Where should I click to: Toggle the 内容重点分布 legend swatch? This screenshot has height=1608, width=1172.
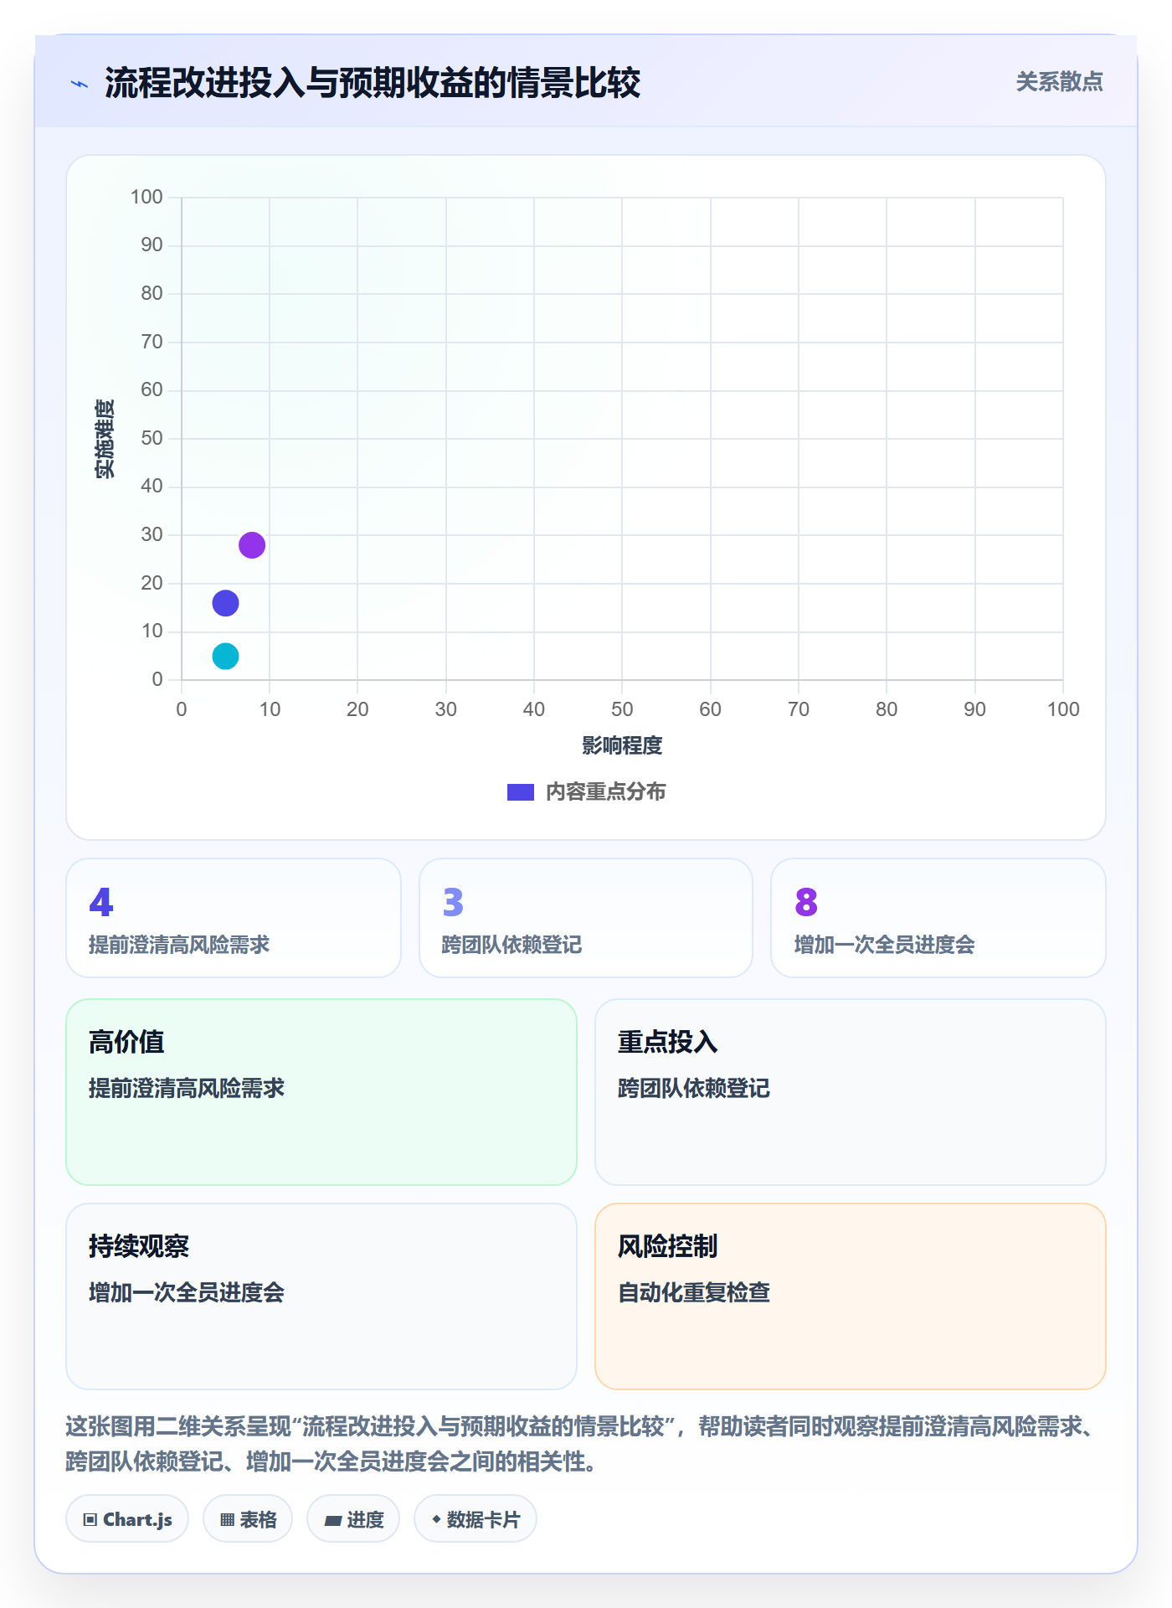[x=521, y=792]
